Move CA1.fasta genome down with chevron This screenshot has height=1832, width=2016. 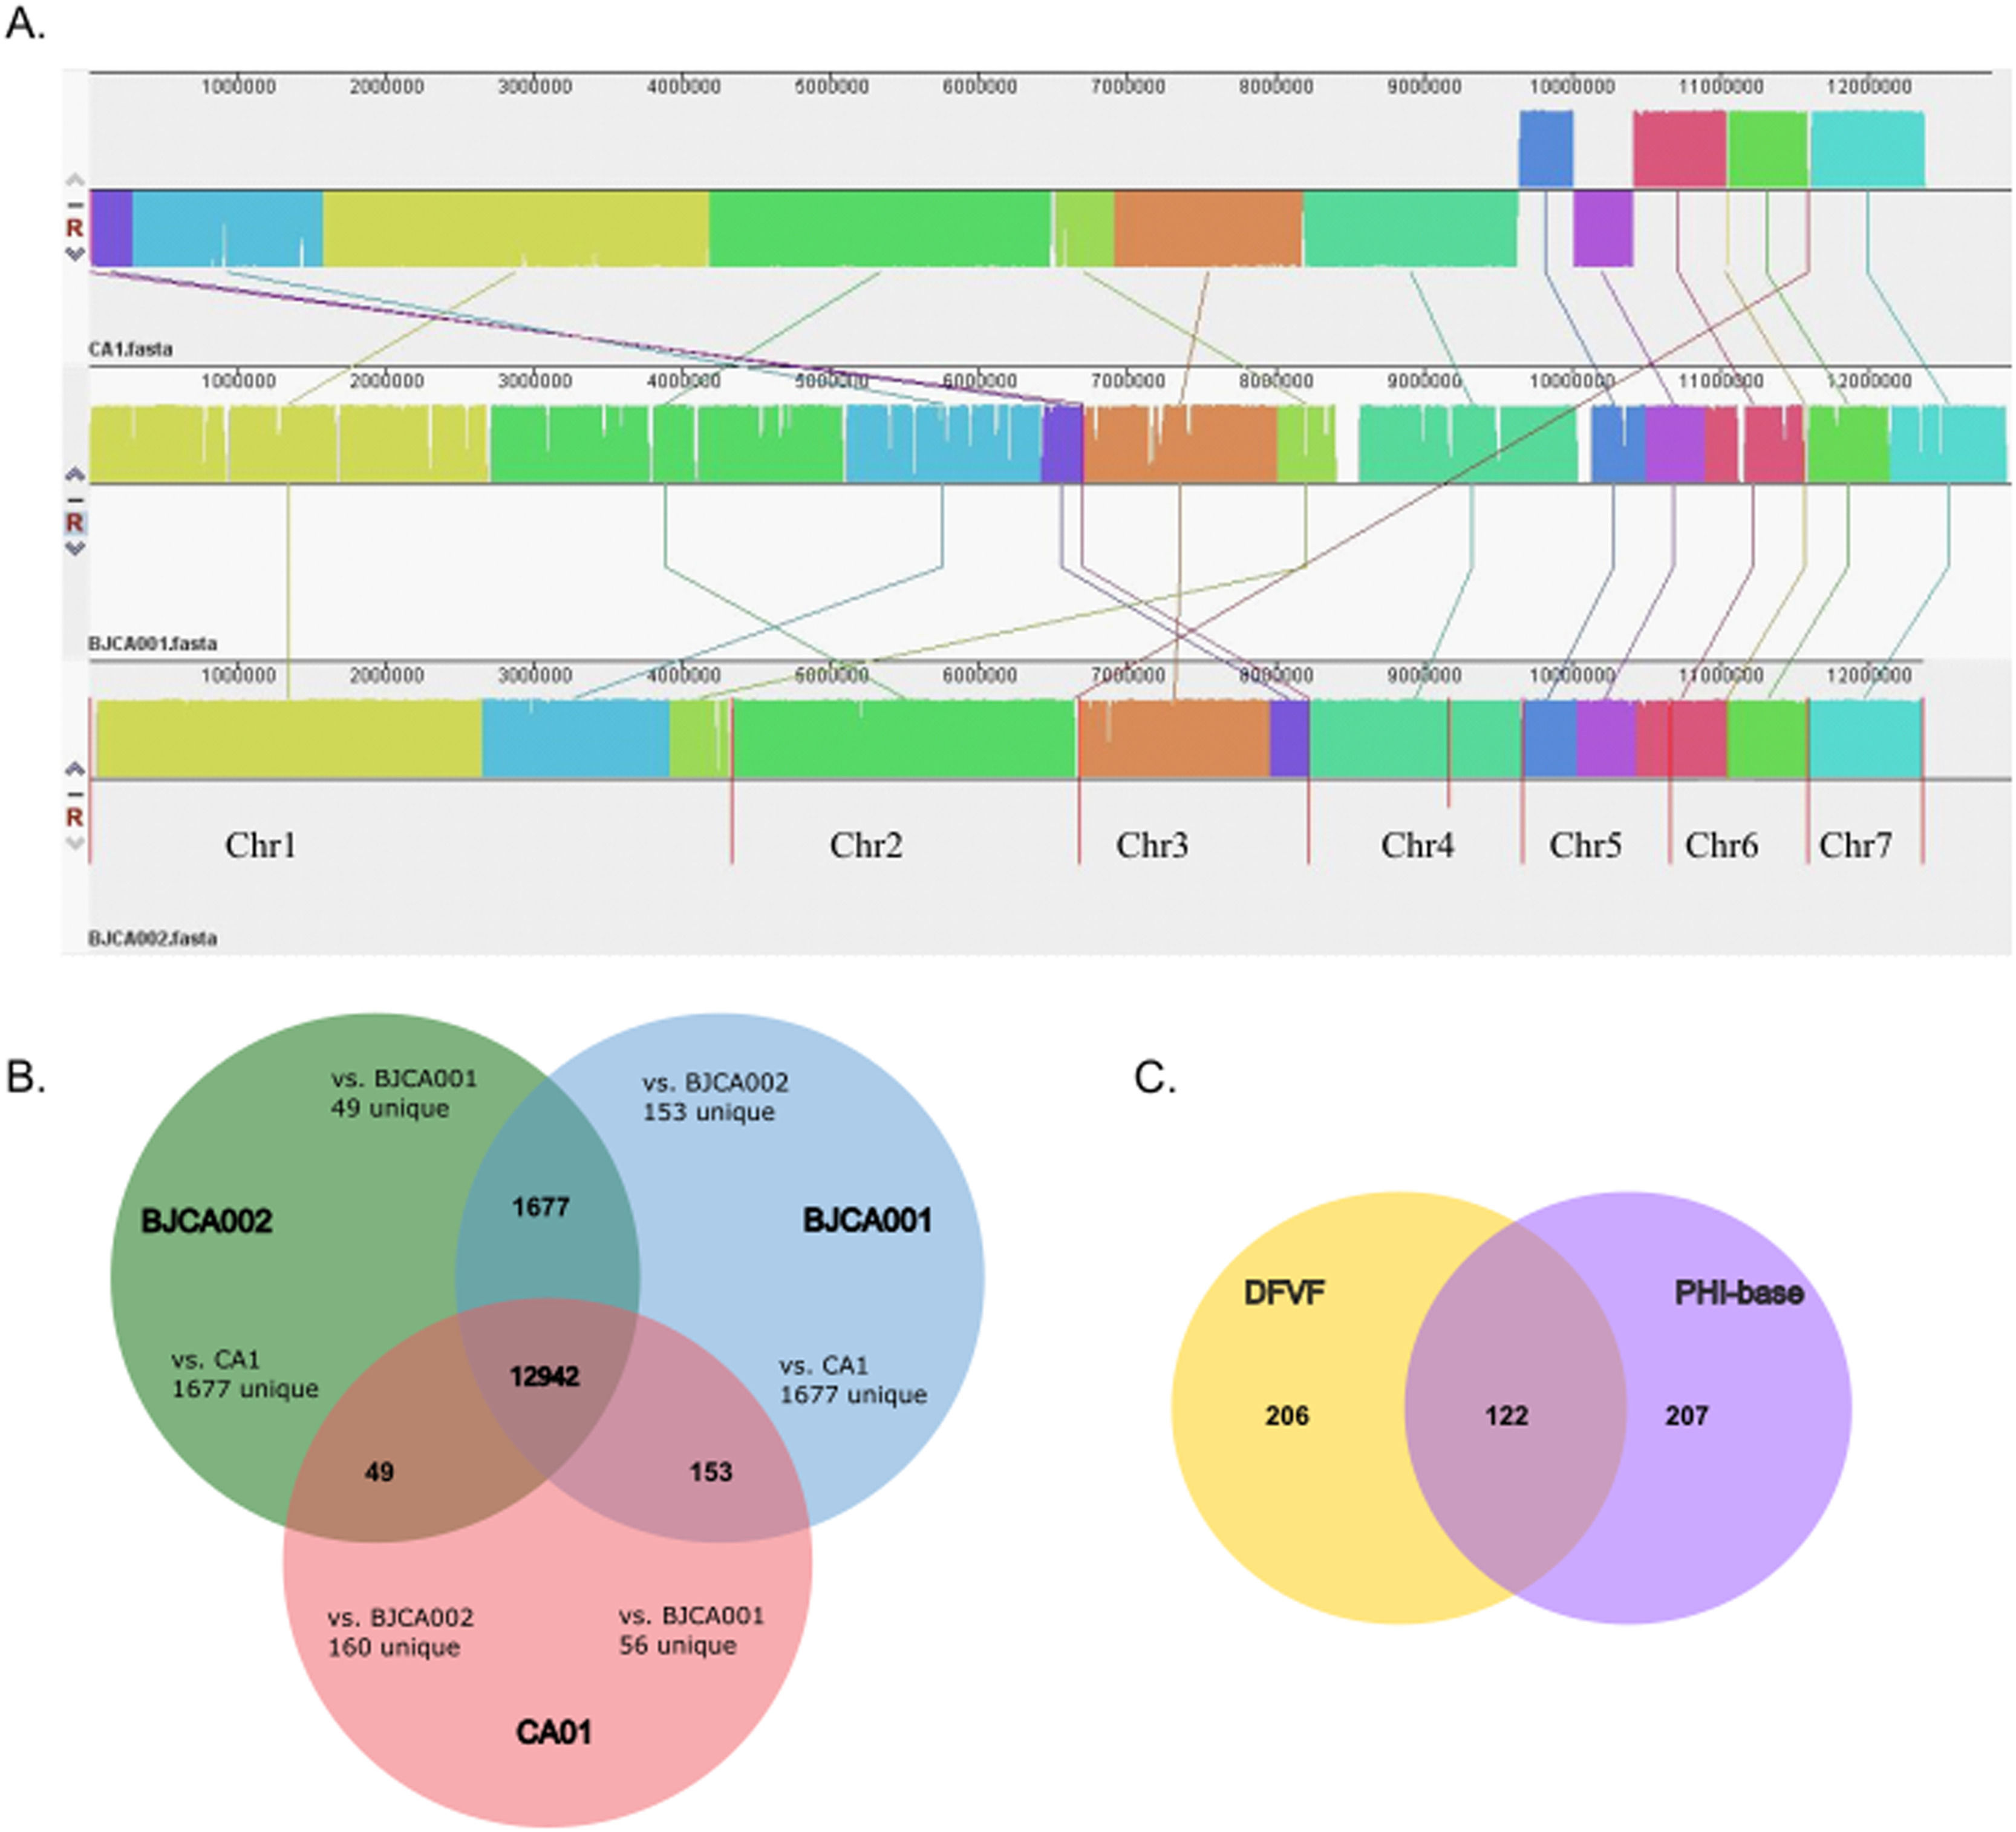[75, 254]
